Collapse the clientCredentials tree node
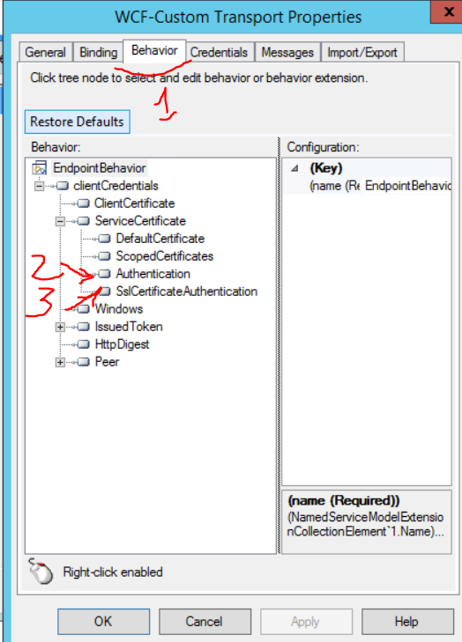This screenshot has height=642, width=462. pyautogui.click(x=40, y=187)
